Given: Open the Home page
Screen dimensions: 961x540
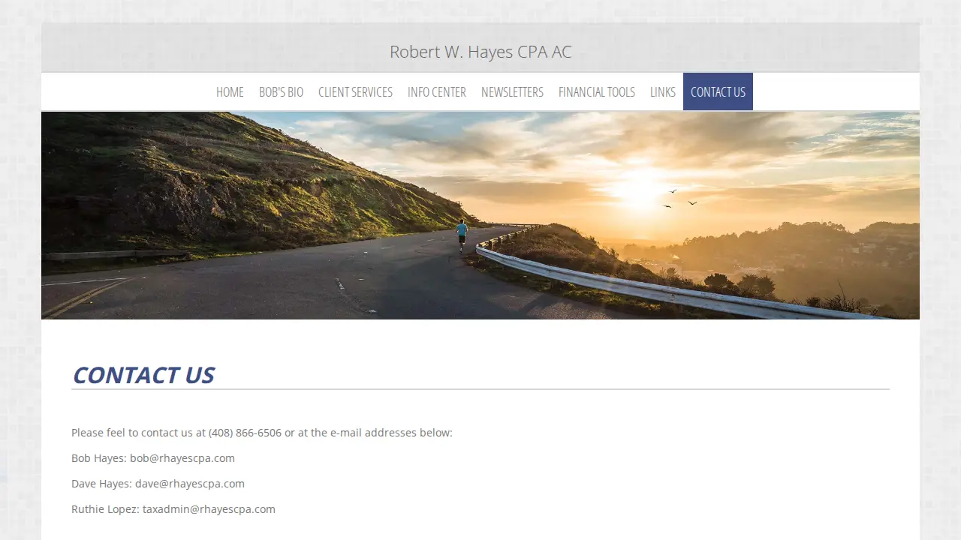Looking at the screenshot, I should (230, 91).
